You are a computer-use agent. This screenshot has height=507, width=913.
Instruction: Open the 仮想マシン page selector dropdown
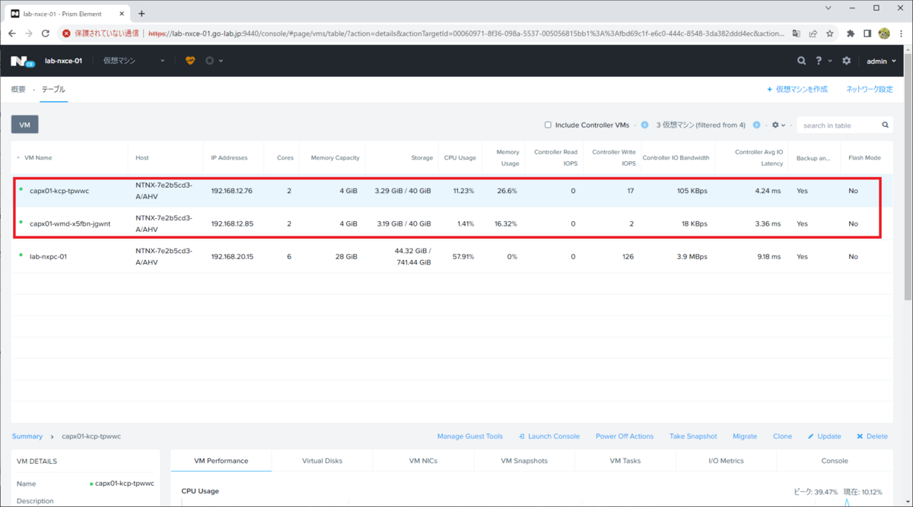tap(134, 61)
